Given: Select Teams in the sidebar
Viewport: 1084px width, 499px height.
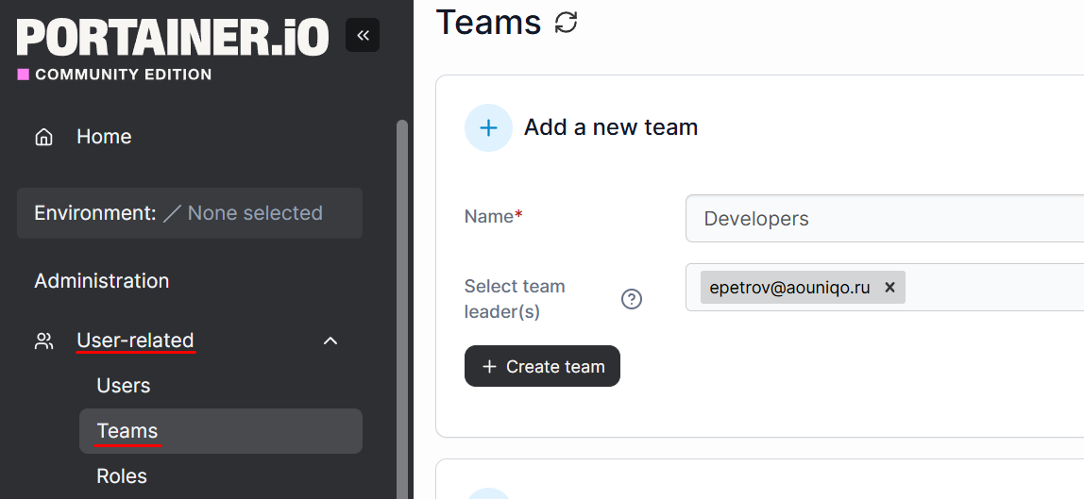Looking at the screenshot, I should [x=221, y=431].
